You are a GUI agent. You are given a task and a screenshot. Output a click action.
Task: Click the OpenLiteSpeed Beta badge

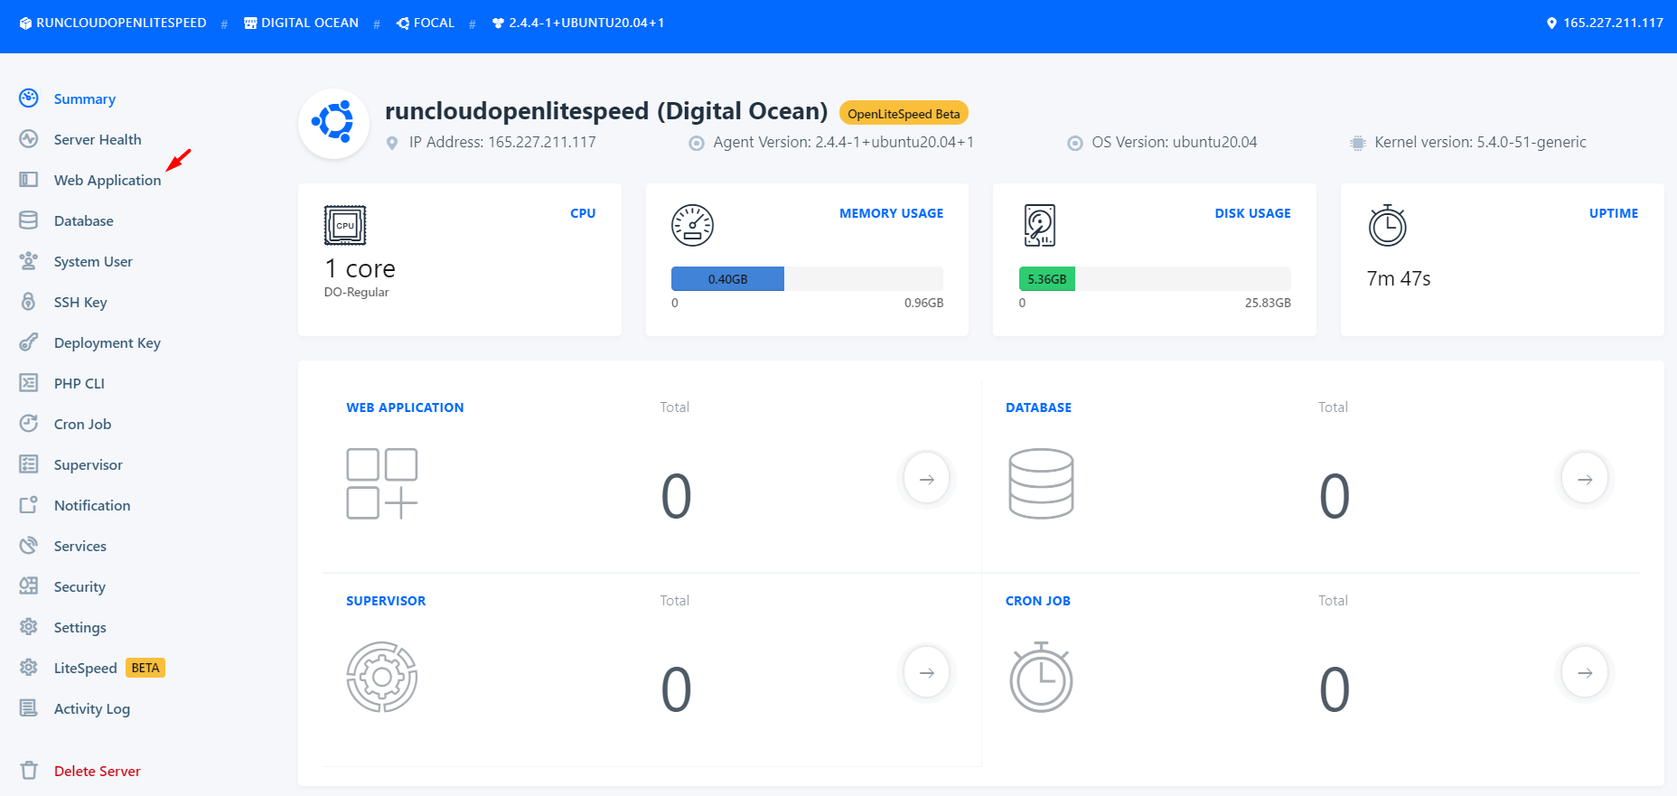click(904, 113)
